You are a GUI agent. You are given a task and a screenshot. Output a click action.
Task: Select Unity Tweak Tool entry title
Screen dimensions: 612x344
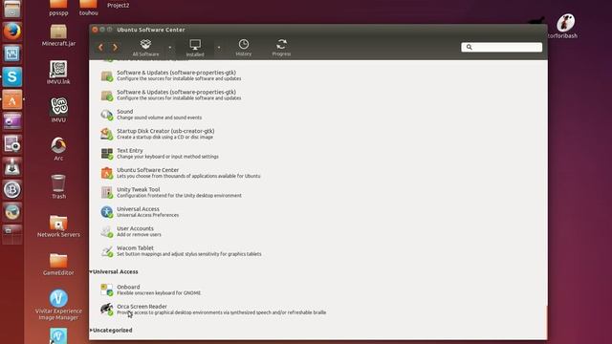point(138,189)
